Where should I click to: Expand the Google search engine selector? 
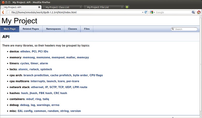pyautogui.click(x=153, y=12)
